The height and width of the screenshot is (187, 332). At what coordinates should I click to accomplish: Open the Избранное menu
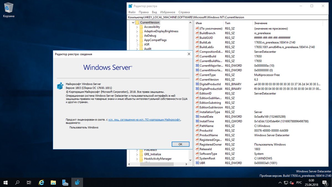168,12
